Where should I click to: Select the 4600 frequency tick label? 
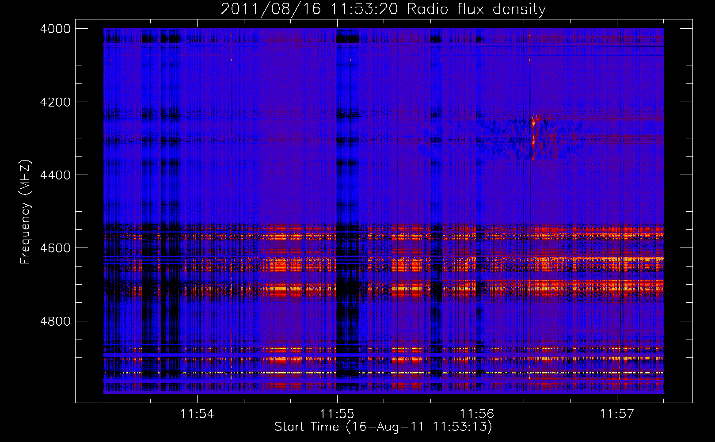[55, 248]
